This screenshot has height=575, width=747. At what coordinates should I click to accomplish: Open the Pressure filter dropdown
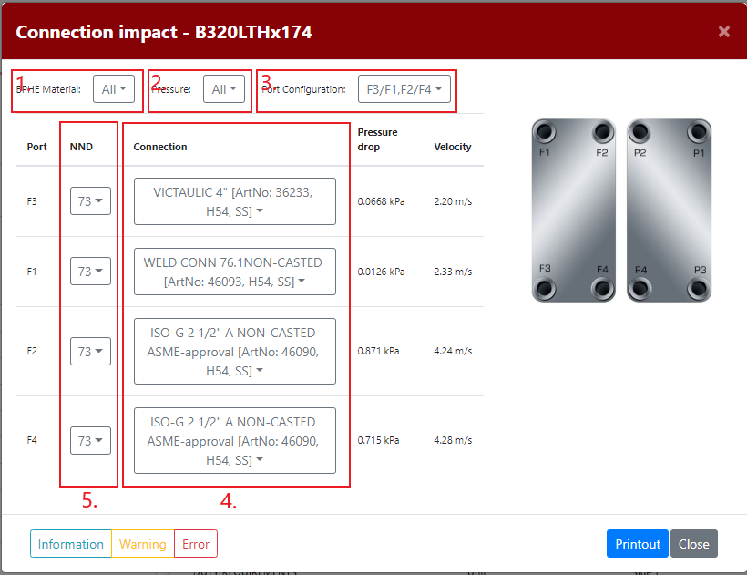tap(224, 89)
